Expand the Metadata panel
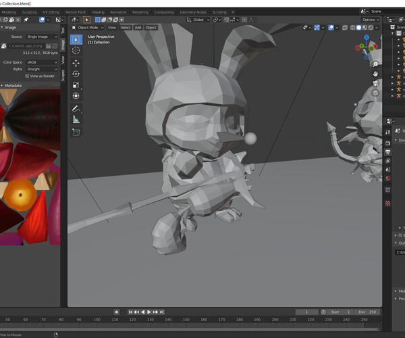 point(13,86)
